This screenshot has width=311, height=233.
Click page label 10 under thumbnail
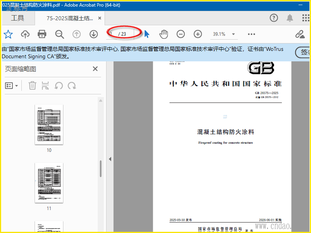pyautogui.click(x=49, y=150)
